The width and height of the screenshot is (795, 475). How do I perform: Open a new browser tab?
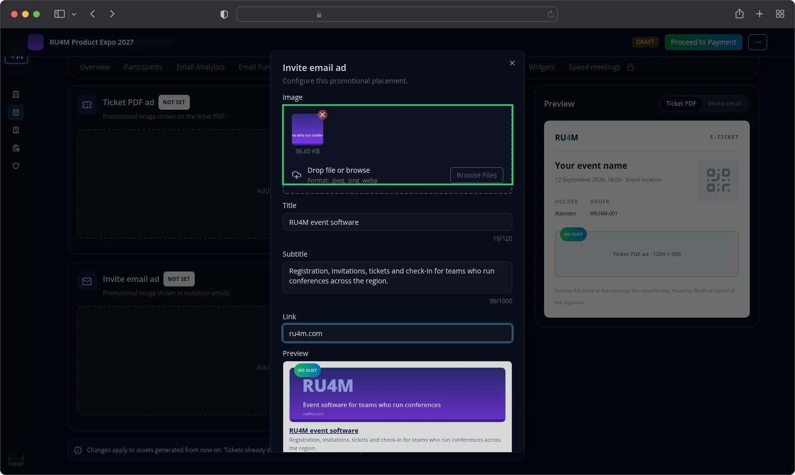760,14
